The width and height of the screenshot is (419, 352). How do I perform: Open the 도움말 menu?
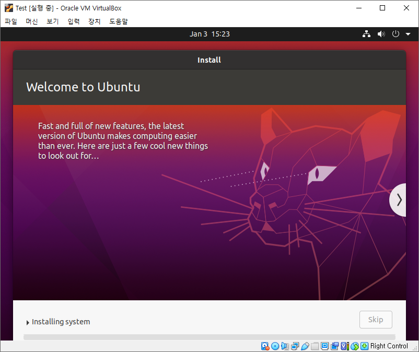tap(119, 21)
